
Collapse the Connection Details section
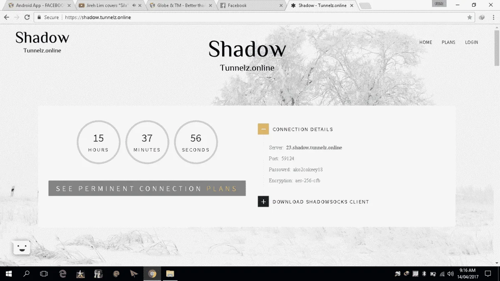[x=263, y=129]
